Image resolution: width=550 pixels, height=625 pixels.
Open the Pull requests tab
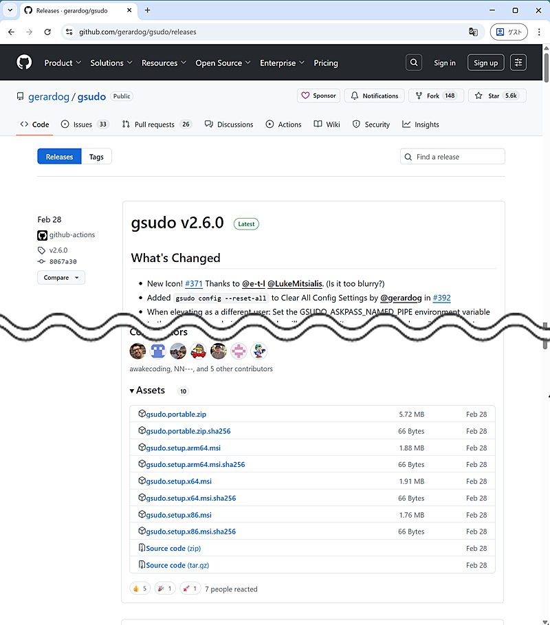(x=154, y=124)
